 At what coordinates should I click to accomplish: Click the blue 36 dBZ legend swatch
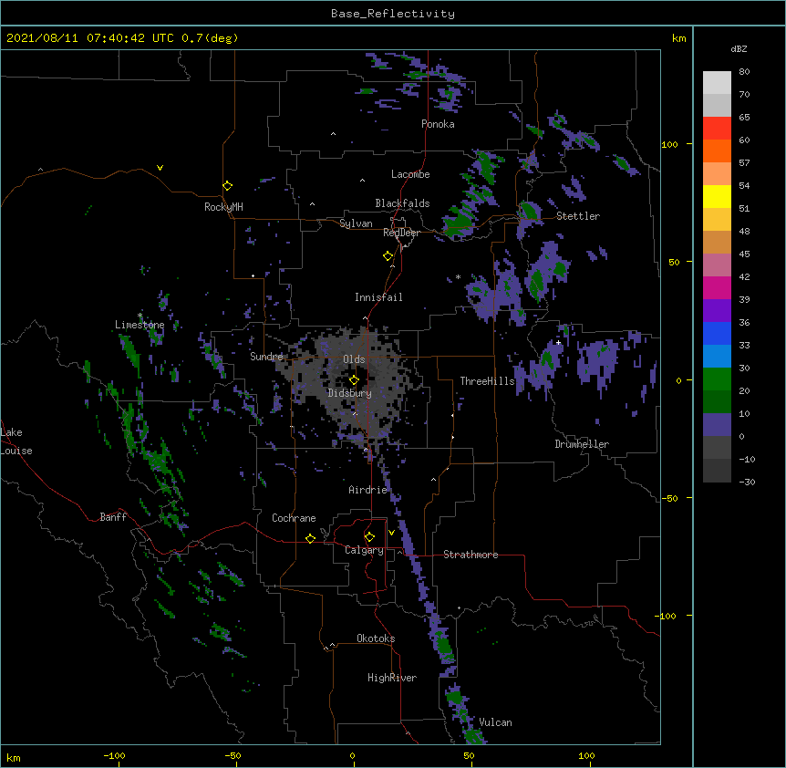[717, 333]
